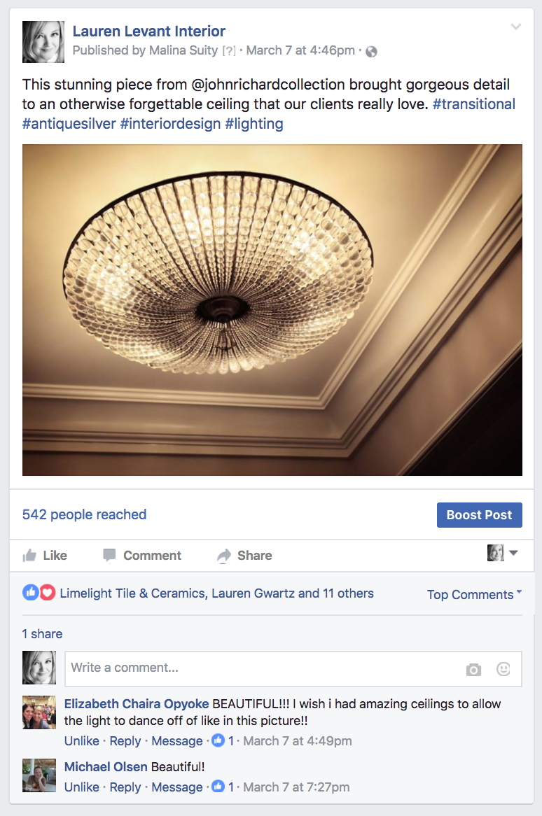Screen dimensions: 542x816
Task: Toggle Unlike on Michael Olsen's comment
Action: (82, 787)
